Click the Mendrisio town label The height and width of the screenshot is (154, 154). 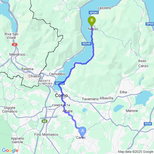pyautogui.click(x=17, y=54)
